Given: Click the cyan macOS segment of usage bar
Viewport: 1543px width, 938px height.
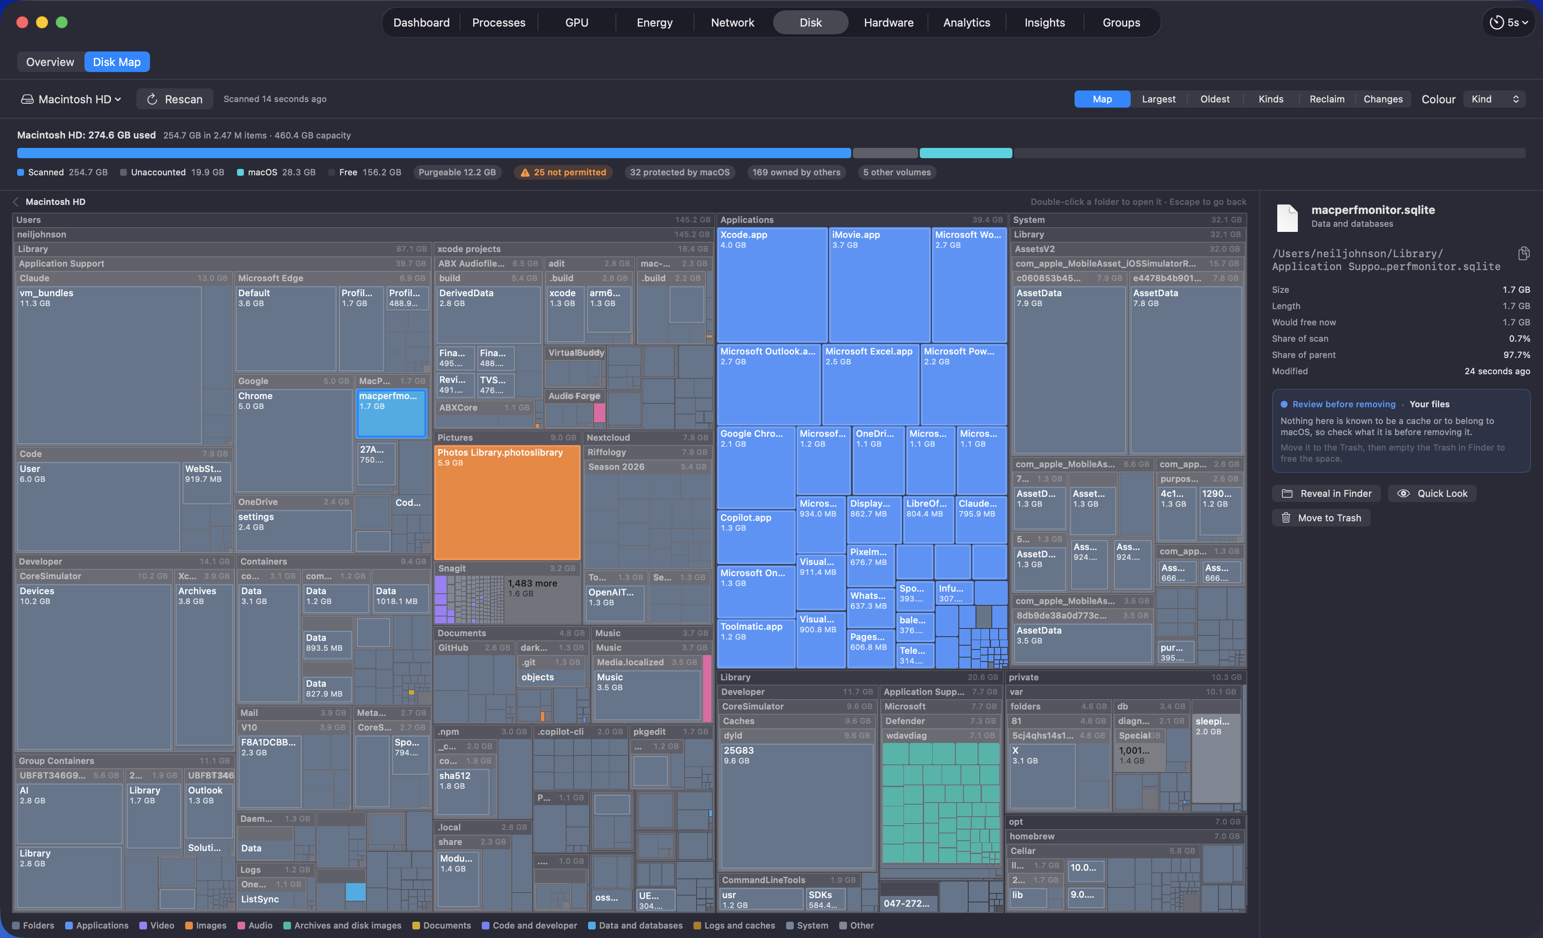Looking at the screenshot, I should 966,153.
